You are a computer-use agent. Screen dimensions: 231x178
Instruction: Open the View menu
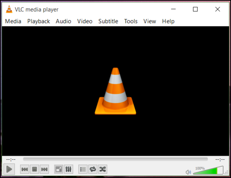click(150, 21)
